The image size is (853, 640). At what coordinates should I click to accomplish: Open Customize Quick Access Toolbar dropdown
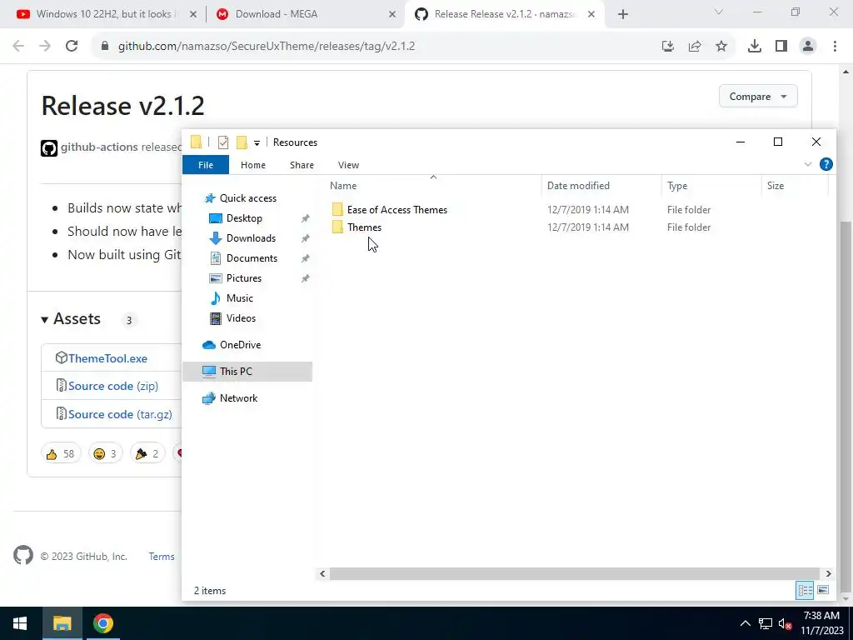point(257,143)
